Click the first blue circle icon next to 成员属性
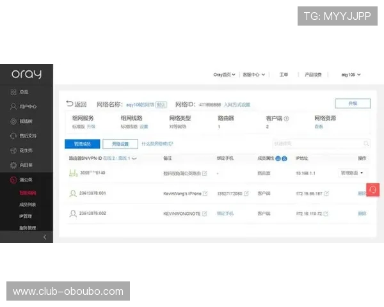 278,159
